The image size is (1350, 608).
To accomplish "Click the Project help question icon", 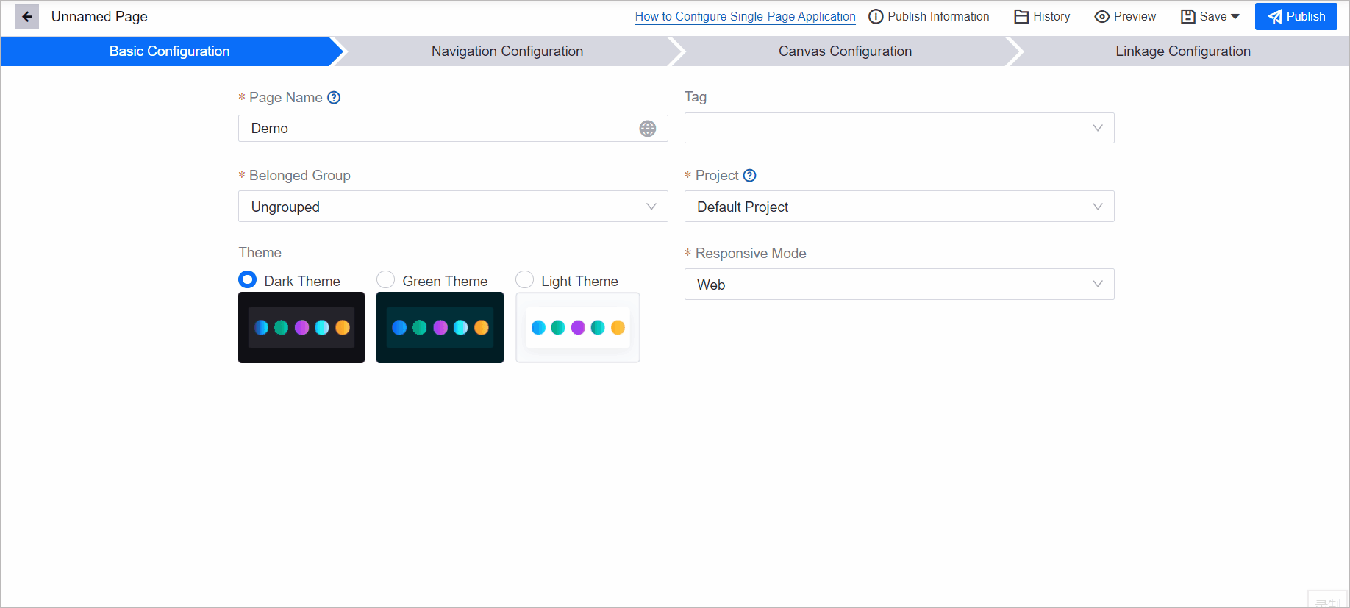I will (x=749, y=176).
